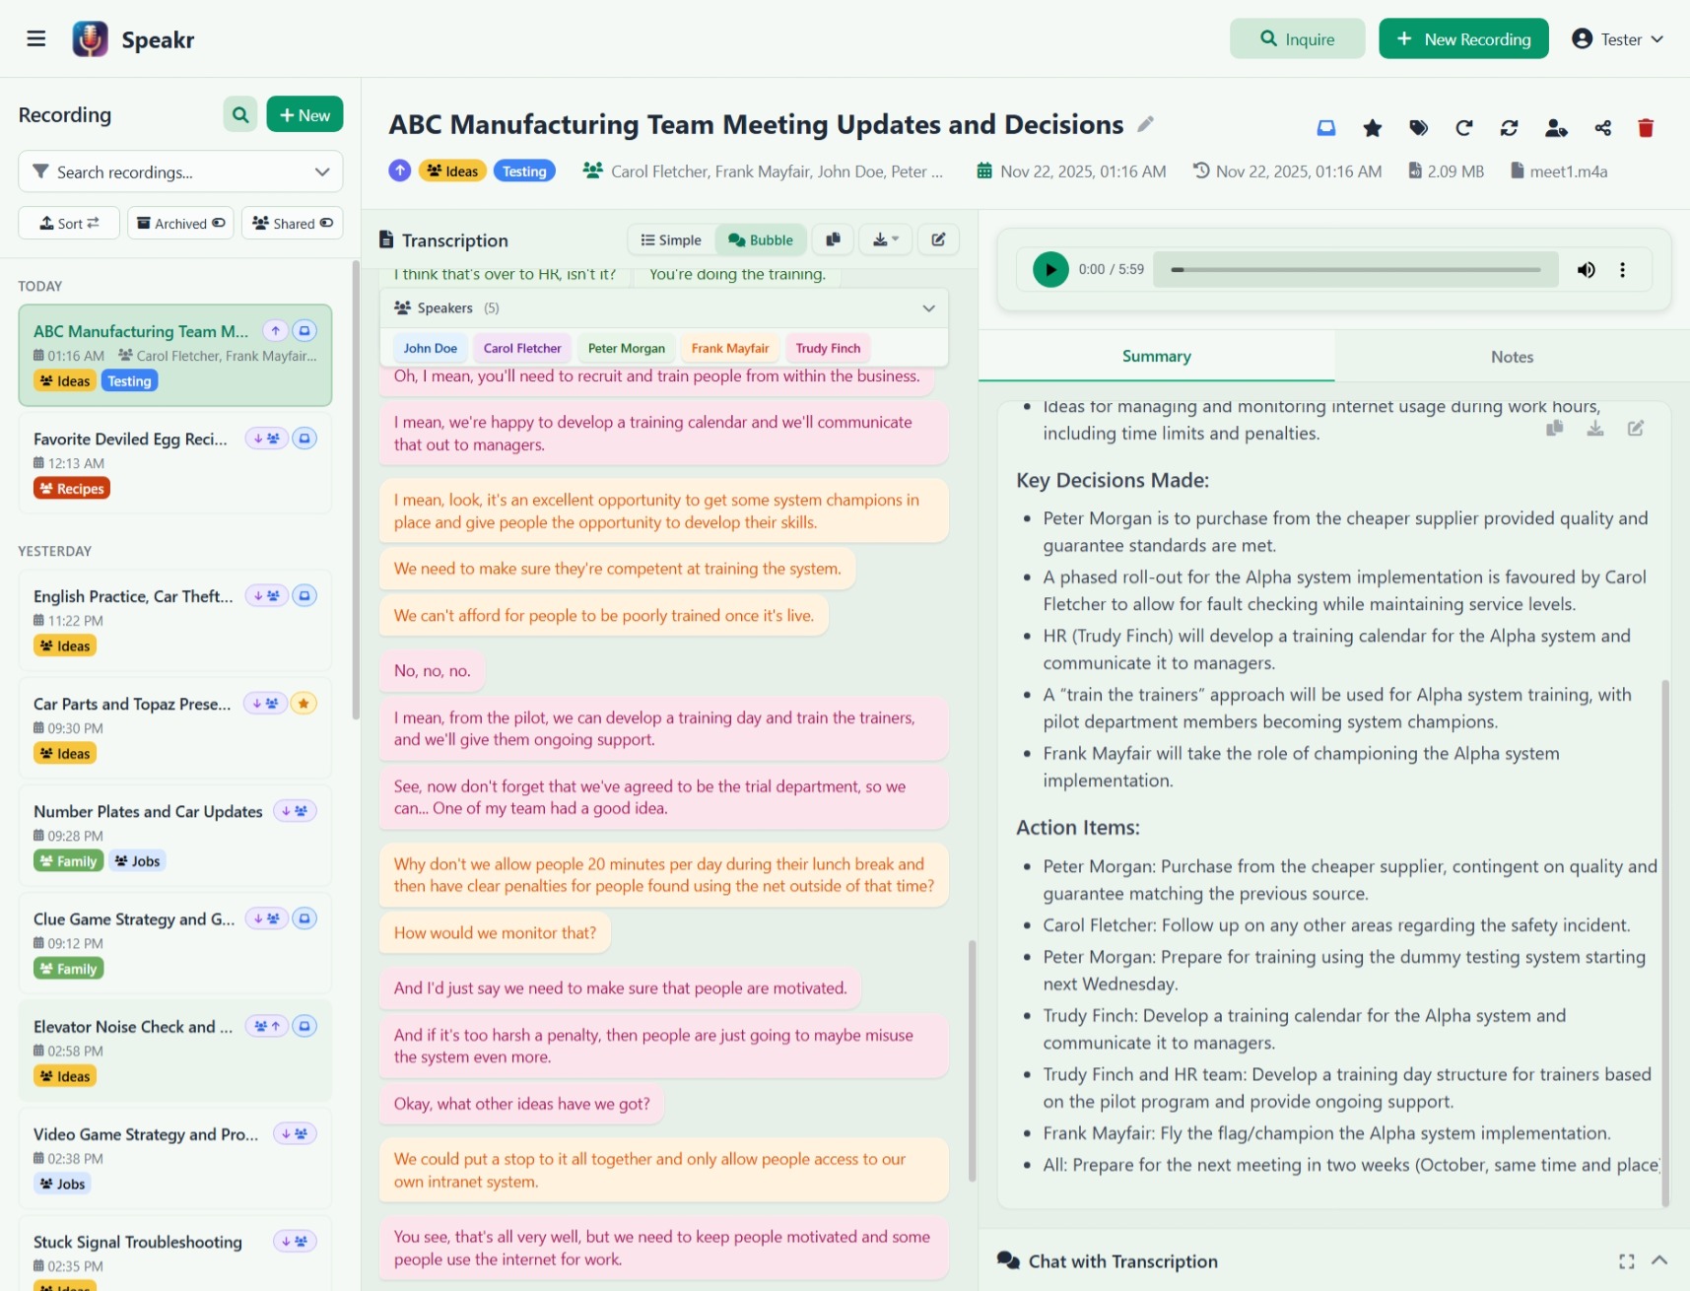The image size is (1690, 1291).
Task: Star the ABC Manufacturing recording
Action: click(1372, 128)
